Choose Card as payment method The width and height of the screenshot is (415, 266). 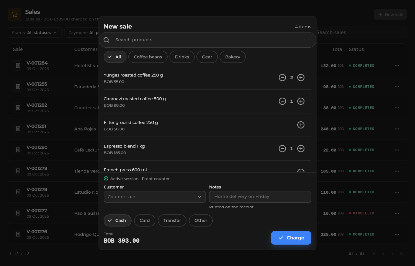click(145, 220)
